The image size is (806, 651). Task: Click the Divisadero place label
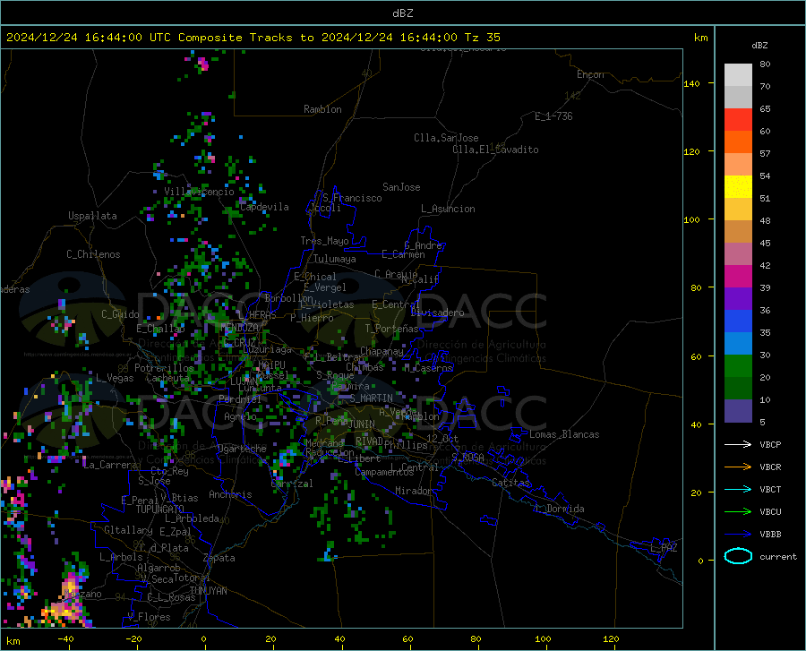[x=437, y=313]
